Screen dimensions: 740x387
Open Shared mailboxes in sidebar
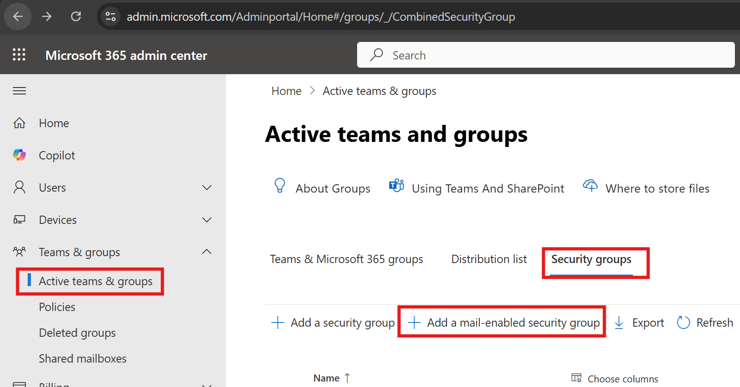pos(83,358)
